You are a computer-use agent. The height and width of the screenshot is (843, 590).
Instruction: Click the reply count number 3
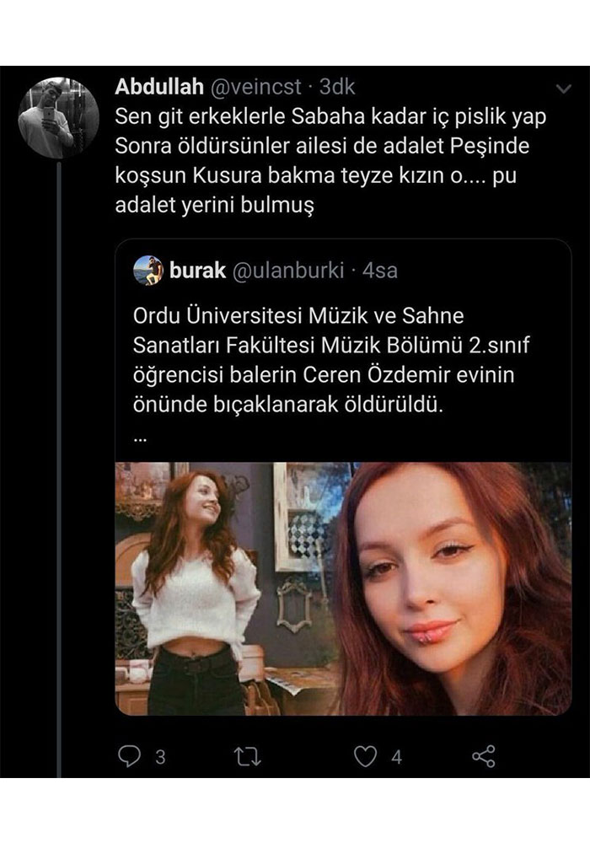159,758
